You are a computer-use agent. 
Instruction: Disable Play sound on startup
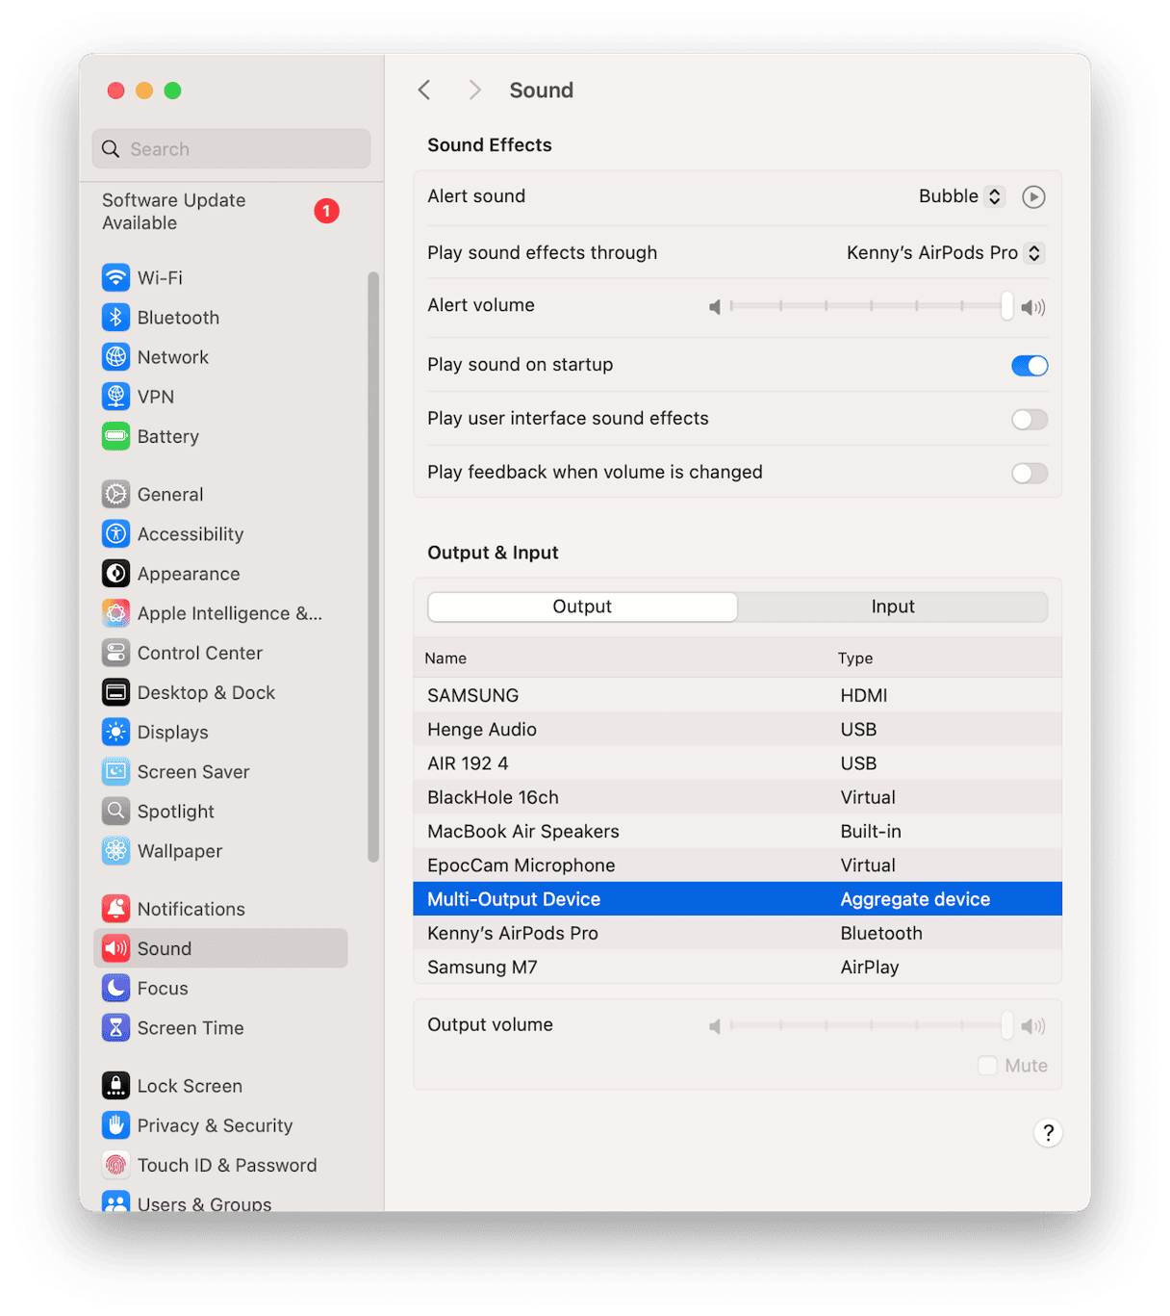coord(1030,366)
